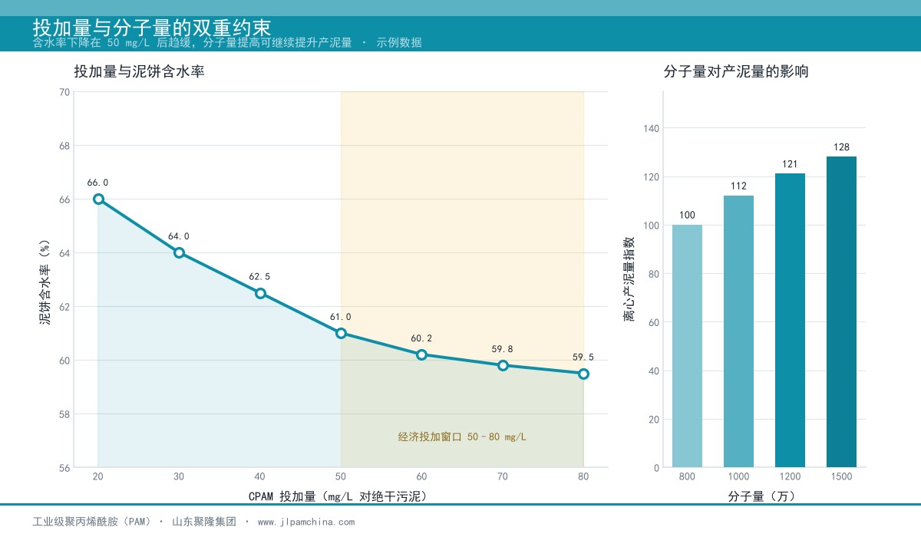This screenshot has height=537, width=921.
Task: Click the annotation 经济投加窗口 50–80 mg/L
Action: [462, 437]
